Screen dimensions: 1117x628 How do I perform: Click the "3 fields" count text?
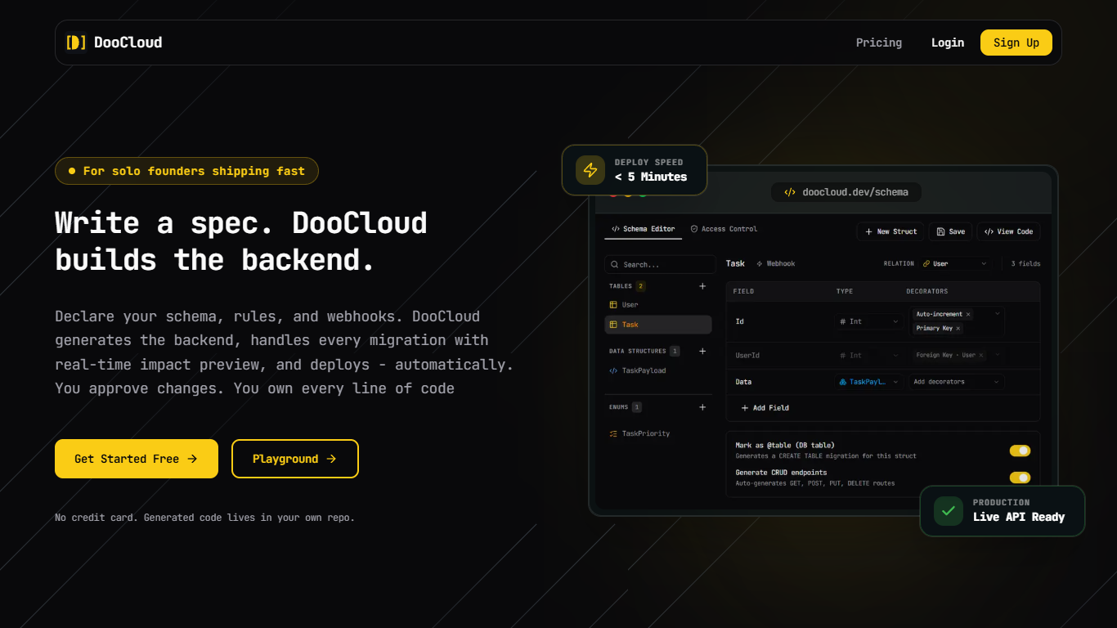coord(1025,264)
